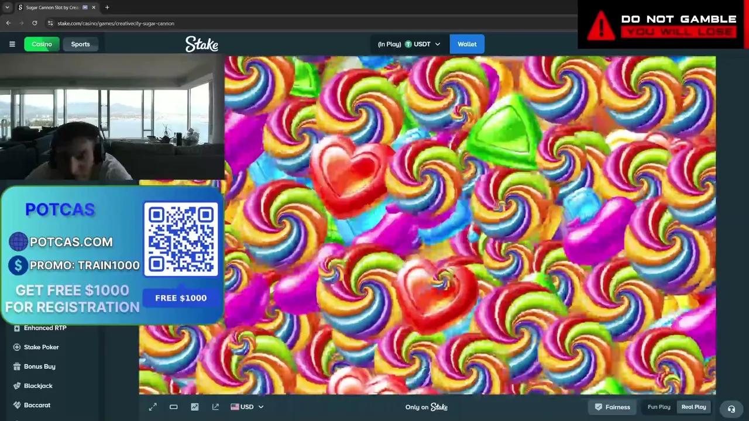Screen dimensions: 749x421
Task: Click the Bonus Buy gift icon
Action: 17,367
